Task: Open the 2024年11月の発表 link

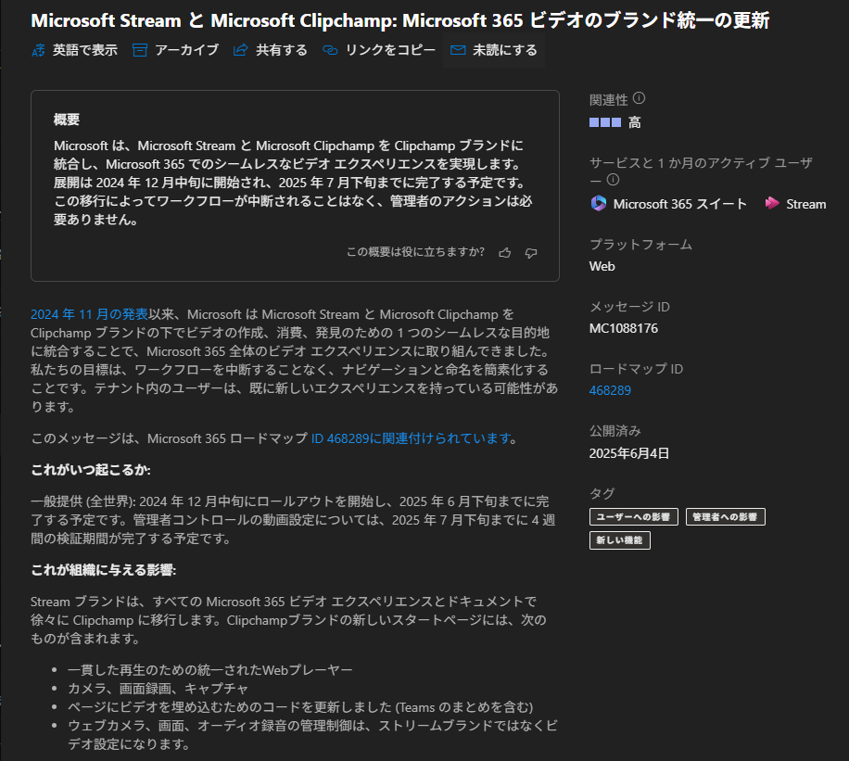Action: (x=89, y=314)
